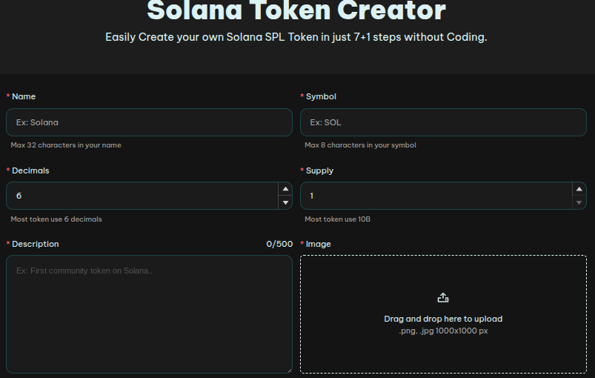Image resolution: width=595 pixels, height=378 pixels.
Task: Click the Description 0/500 character counter
Action: click(x=279, y=244)
